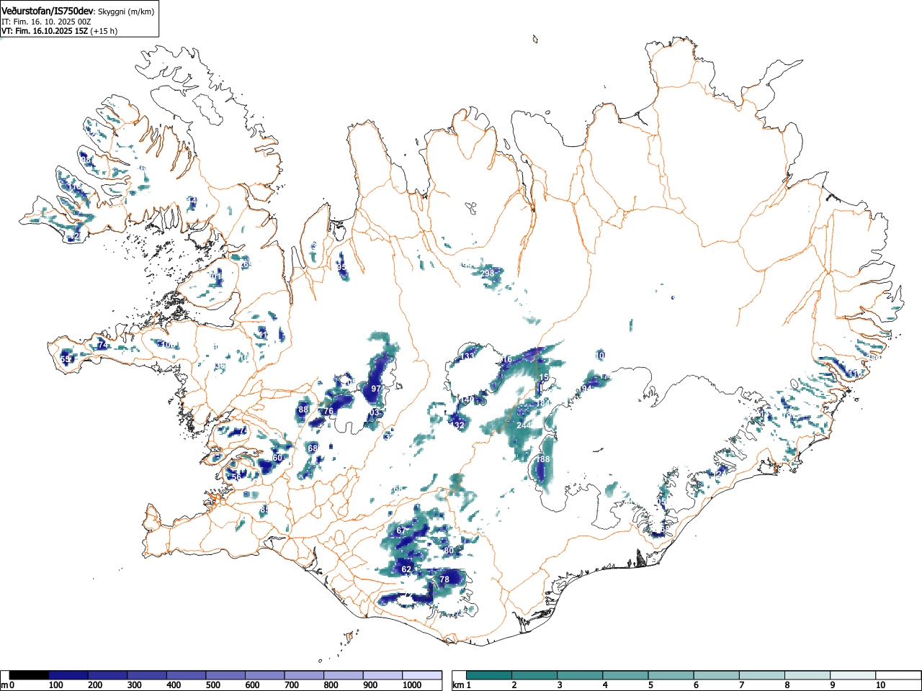Click the '10' tick label on the km scale
Image resolution: width=922 pixels, height=691 pixels.
[880, 685]
